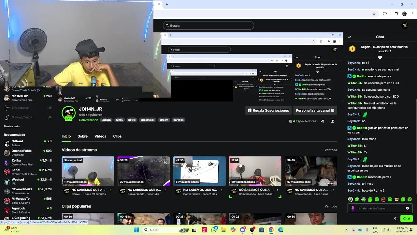417x235 pixels.
Task: Open options menu for 38:28 video
Action: click(166, 190)
